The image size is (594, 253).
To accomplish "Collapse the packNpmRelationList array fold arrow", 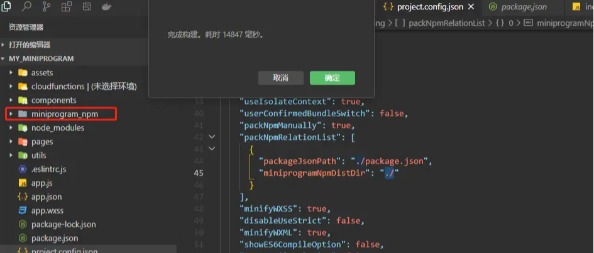I will 211,137.
